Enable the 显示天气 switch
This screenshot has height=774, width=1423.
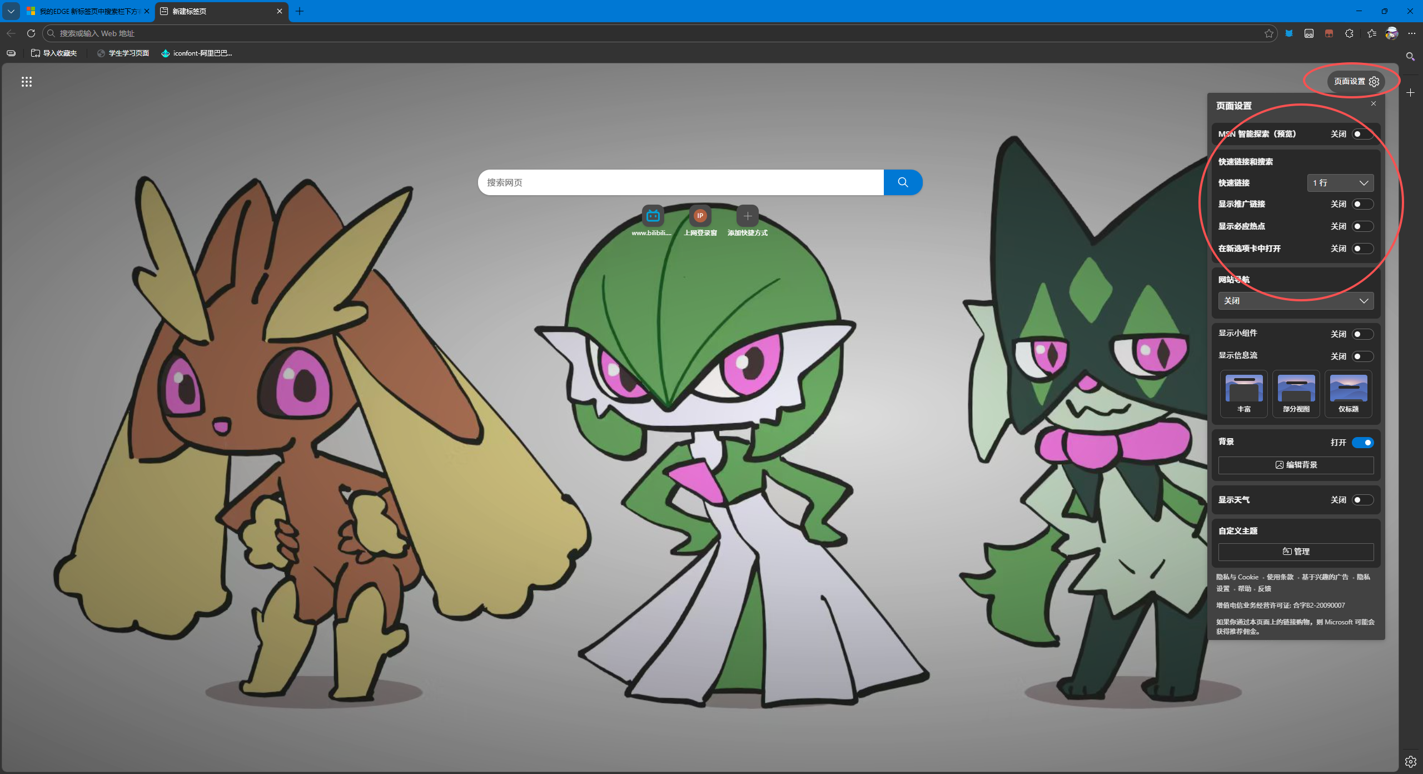tap(1362, 500)
